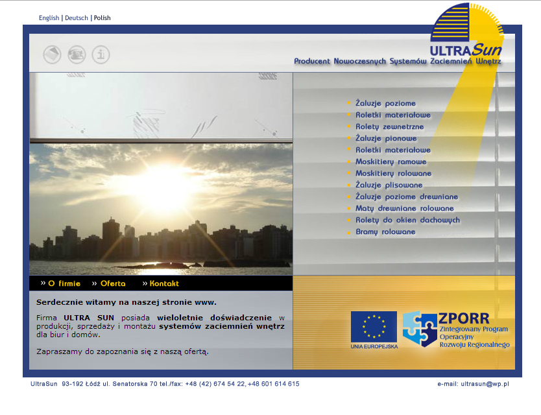Screen dimensions: 541x415
Task: Open the 'Oferta' menu item
Action: pos(113,283)
